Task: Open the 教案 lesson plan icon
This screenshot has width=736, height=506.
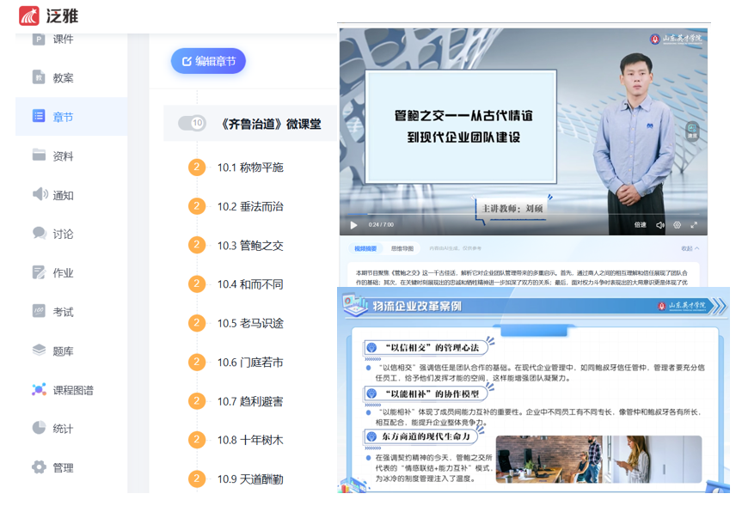Action: pyautogui.click(x=39, y=77)
